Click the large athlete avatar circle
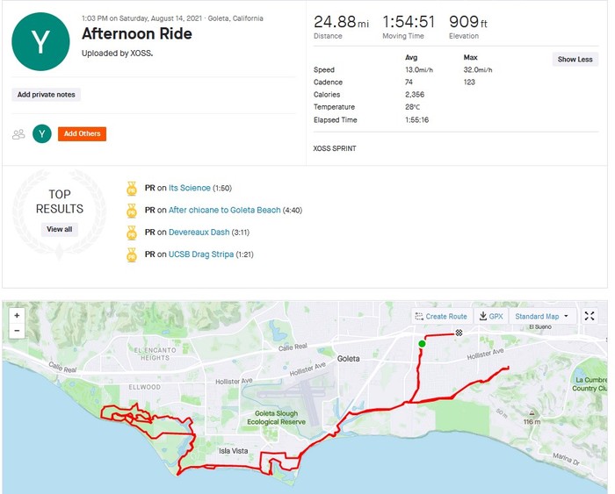The width and height of the screenshot is (615, 494). (x=40, y=41)
